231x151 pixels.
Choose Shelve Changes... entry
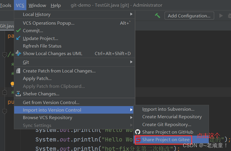(x=74, y=94)
